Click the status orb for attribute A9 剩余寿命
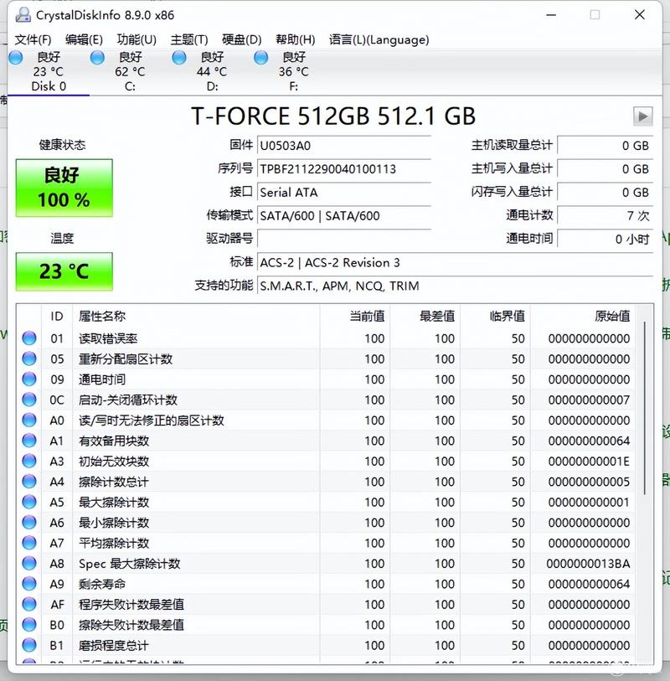The height and width of the screenshot is (681, 670). pos(29,583)
